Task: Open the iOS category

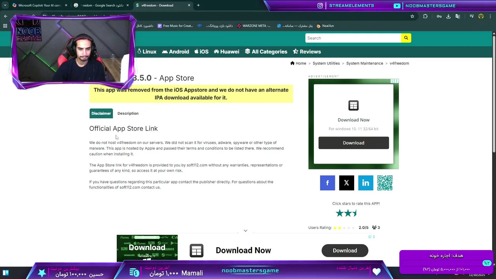Action: [201, 52]
